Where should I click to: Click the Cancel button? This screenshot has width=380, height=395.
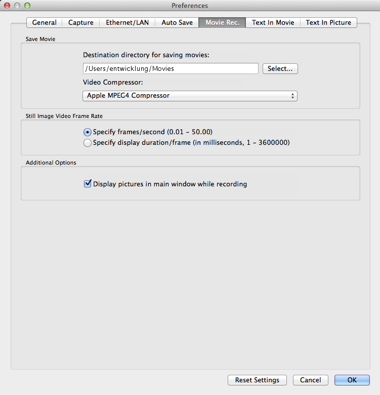tap(310, 380)
